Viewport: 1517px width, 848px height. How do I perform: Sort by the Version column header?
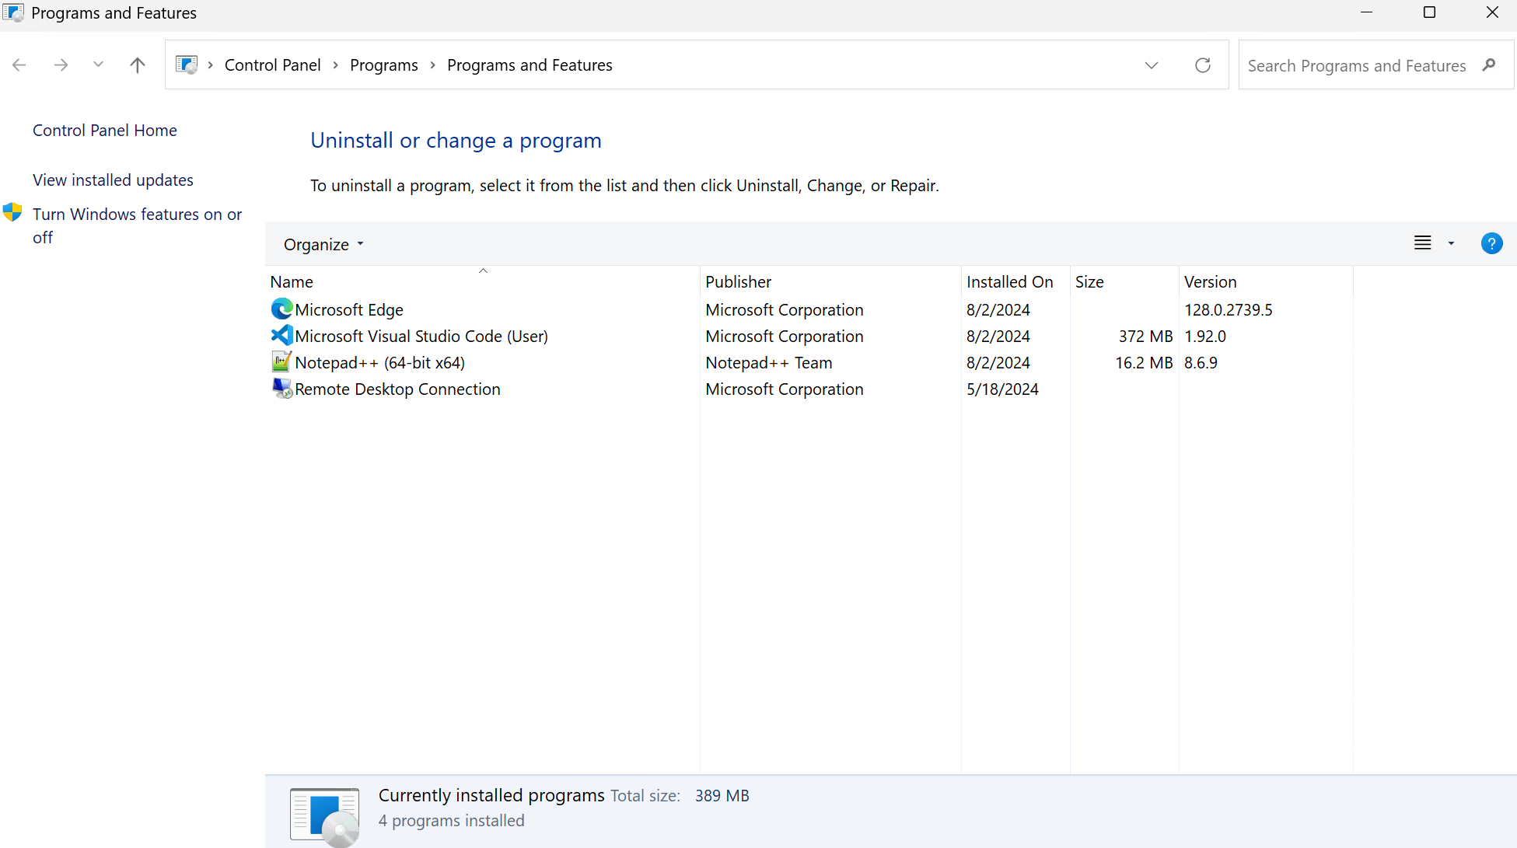click(x=1266, y=281)
